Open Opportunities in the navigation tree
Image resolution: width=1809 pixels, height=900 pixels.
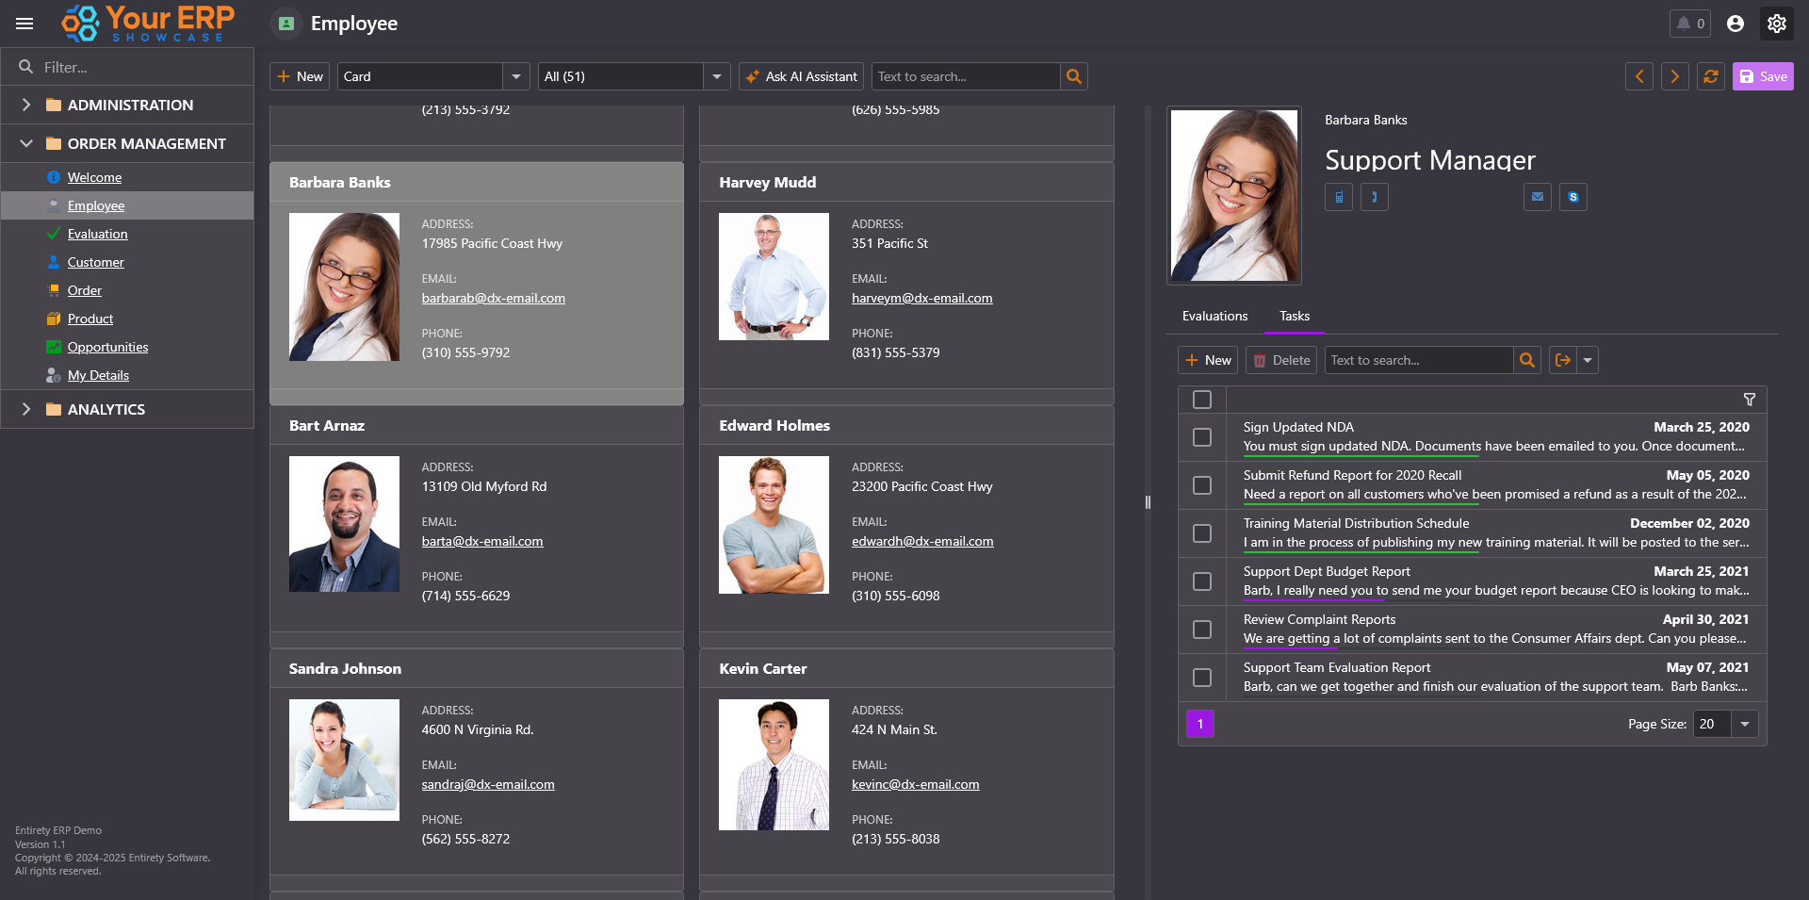coord(107,347)
